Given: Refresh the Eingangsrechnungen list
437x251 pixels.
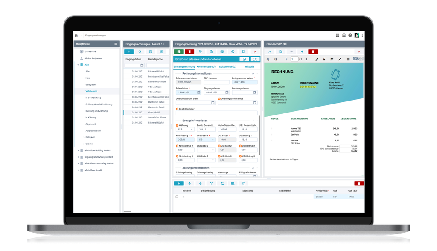Looking at the screenshot, I should click(140, 52).
